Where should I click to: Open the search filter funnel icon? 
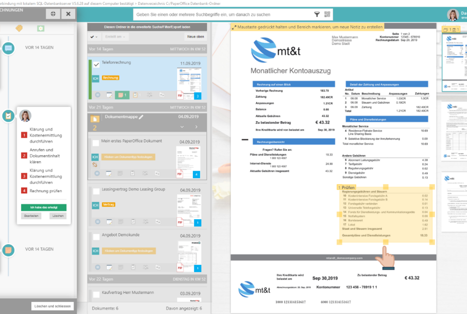pyautogui.click(x=317, y=14)
